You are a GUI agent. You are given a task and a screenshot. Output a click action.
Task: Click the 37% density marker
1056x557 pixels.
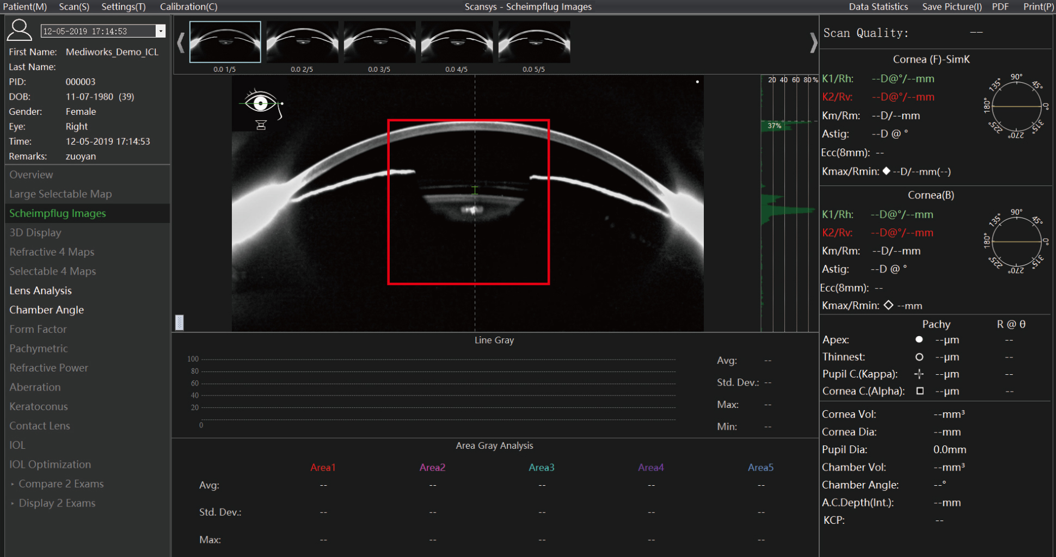pos(774,126)
